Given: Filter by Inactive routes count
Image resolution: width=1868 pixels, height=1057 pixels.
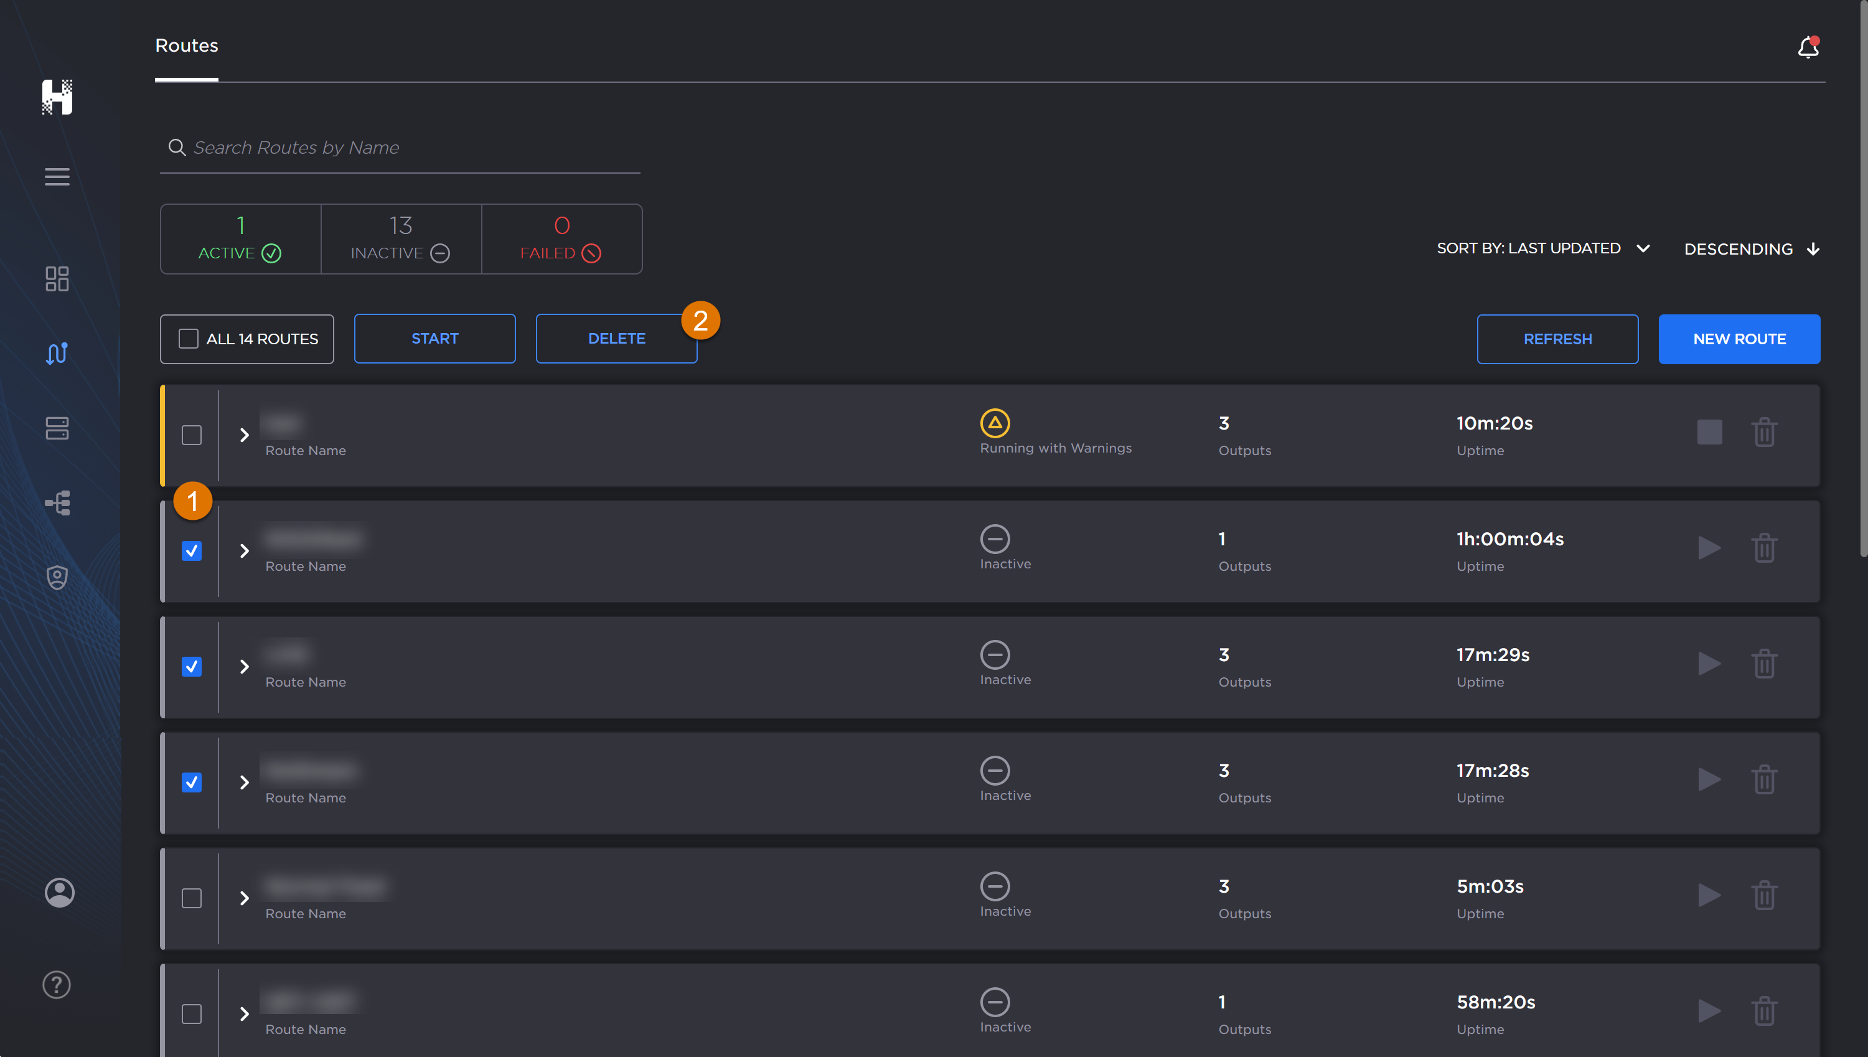Looking at the screenshot, I should point(401,239).
